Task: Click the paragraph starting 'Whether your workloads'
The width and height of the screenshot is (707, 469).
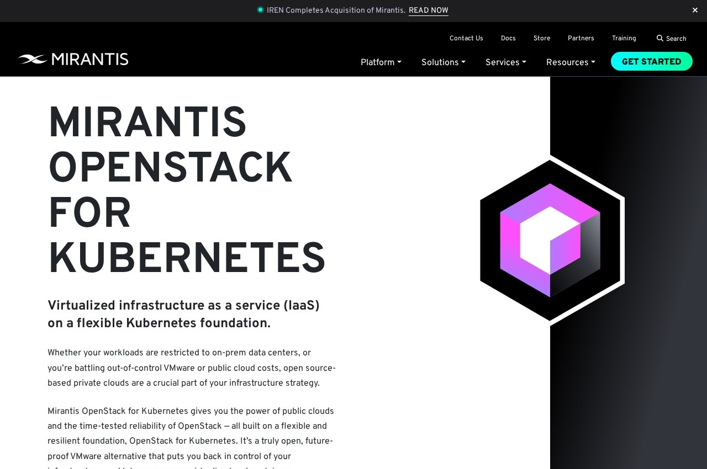Action: pyautogui.click(x=192, y=368)
